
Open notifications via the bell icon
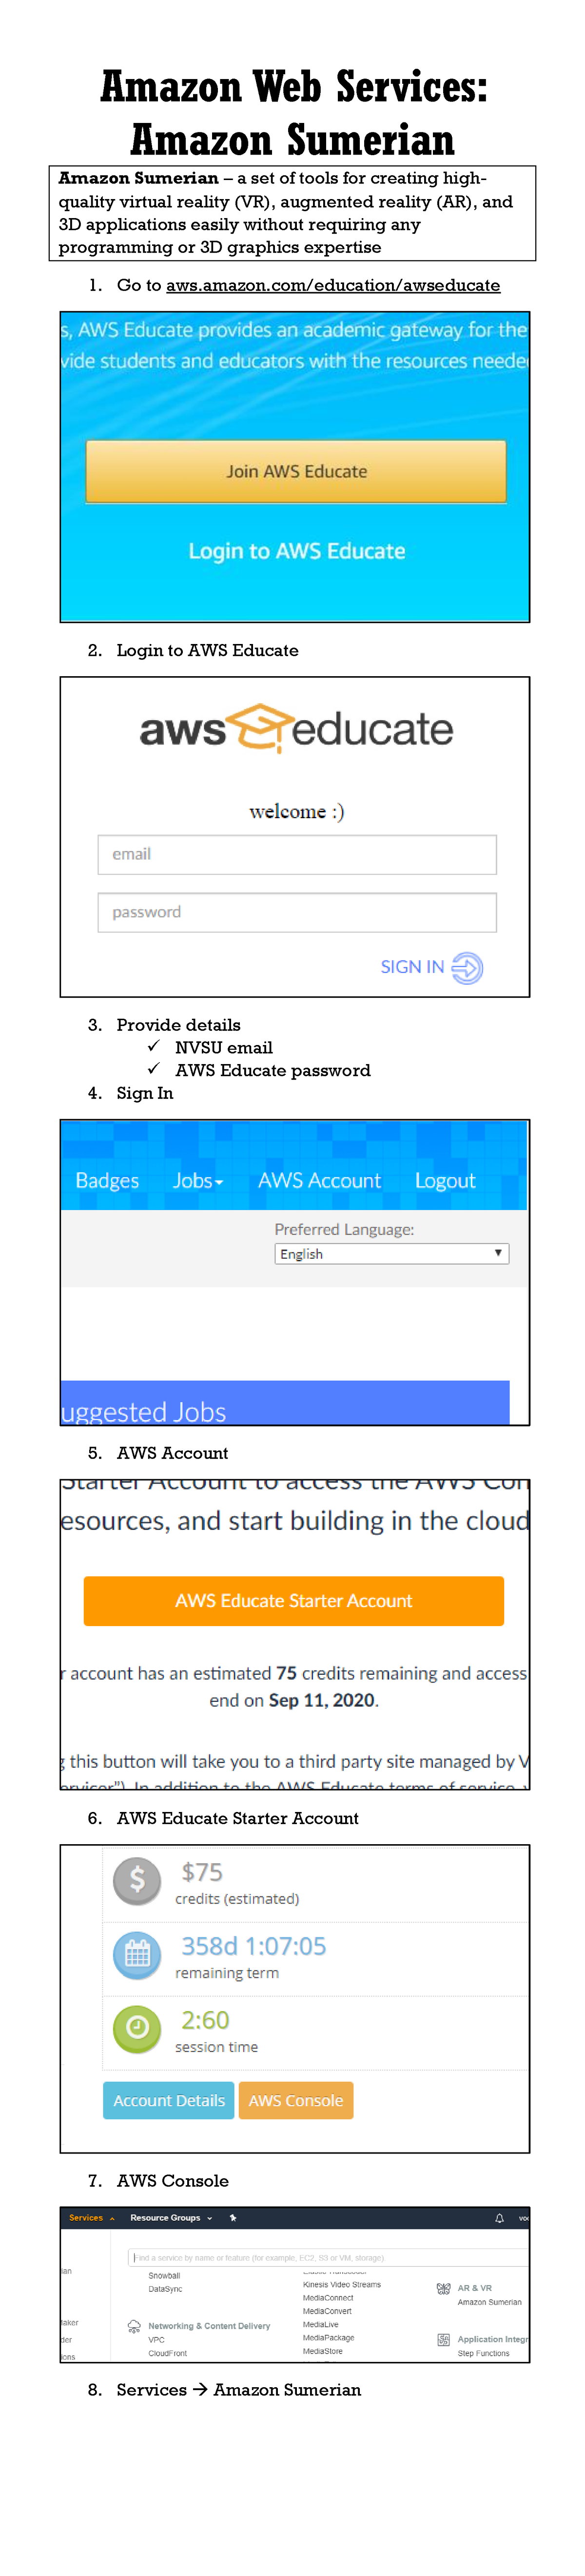pos(500,2219)
